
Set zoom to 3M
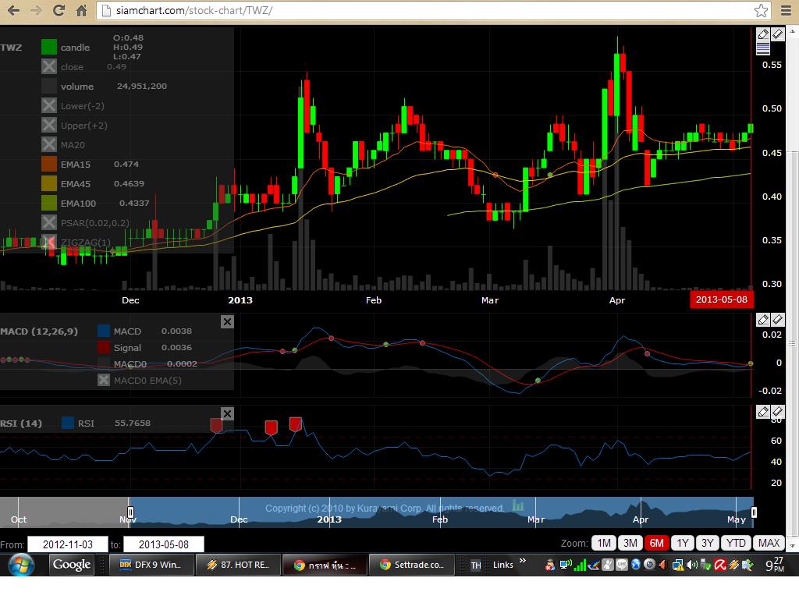pyautogui.click(x=630, y=543)
